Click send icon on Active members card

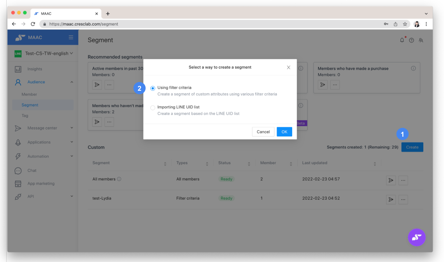click(97, 85)
